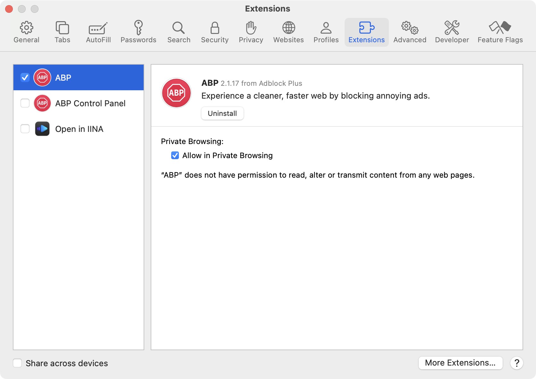Viewport: 536px width, 379px height.
Task: Toggle Allow in Private Browsing checkbox
Action: (175, 155)
